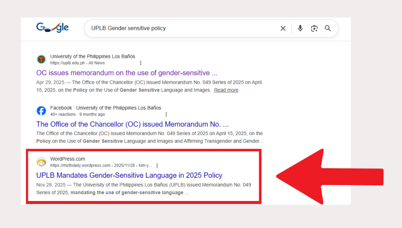
Task: Click the WordPress result smiley favicon
Action: pyautogui.click(x=41, y=162)
